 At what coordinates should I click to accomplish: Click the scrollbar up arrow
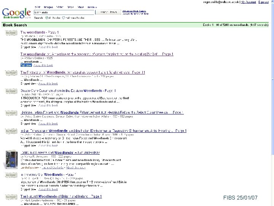point(272,1)
